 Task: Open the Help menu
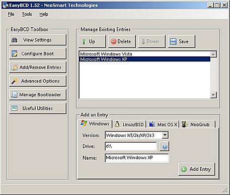44,14
